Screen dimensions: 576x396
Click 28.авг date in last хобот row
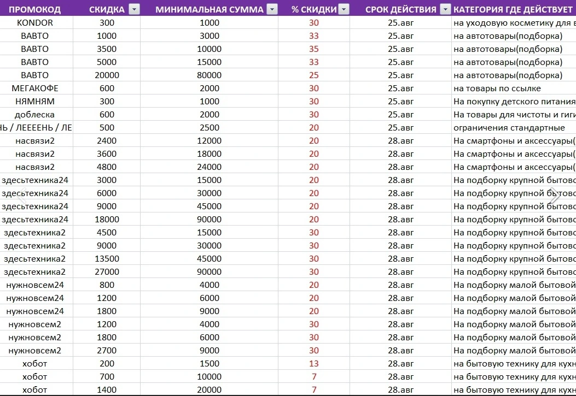(x=401, y=390)
